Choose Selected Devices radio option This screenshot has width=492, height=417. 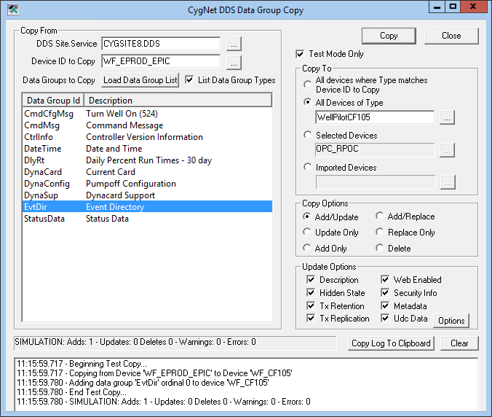[x=307, y=135]
